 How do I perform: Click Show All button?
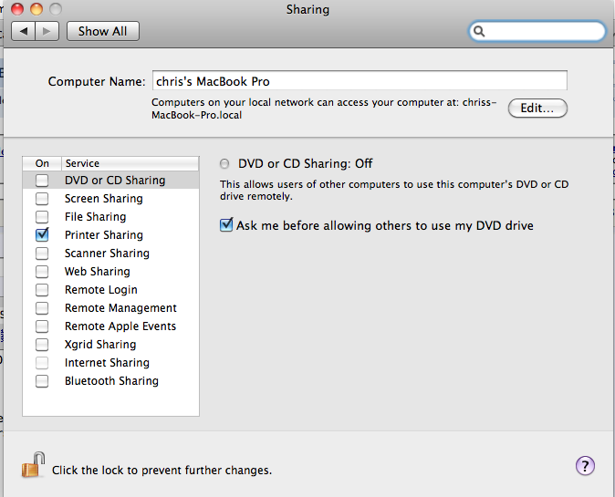pos(103,31)
